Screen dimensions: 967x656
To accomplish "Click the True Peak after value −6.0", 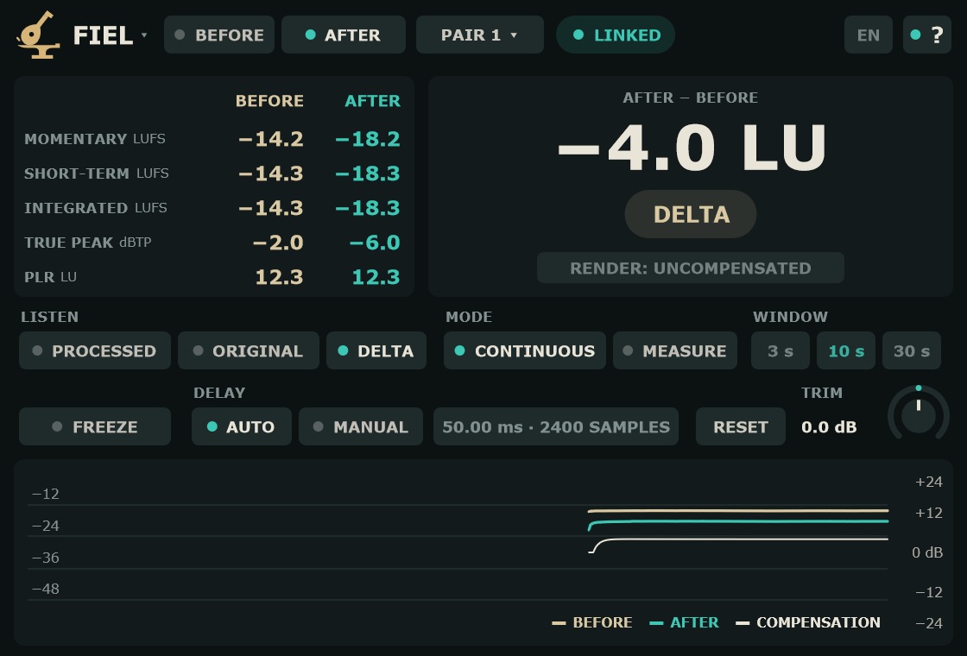I will 375,243.
